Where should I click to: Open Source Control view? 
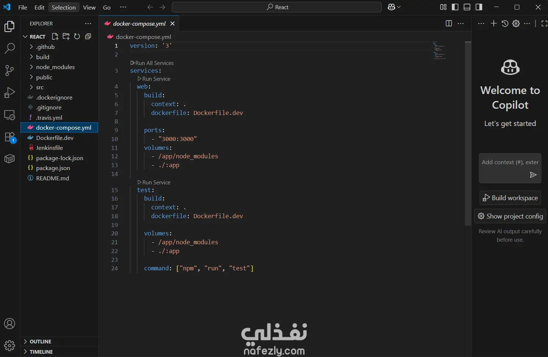10,70
